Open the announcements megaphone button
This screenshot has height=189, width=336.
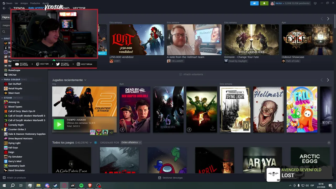pyautogui.click(x=254, y=3)
